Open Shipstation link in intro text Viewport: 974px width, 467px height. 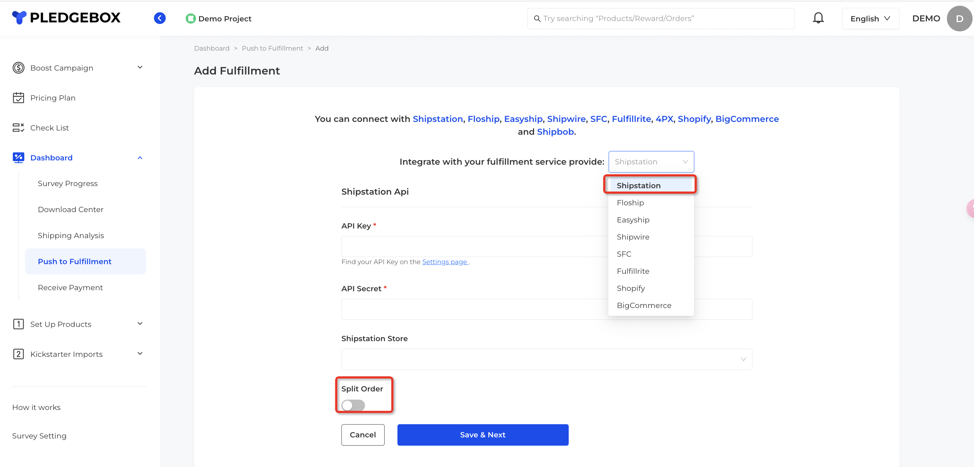(x=437, y=119)
